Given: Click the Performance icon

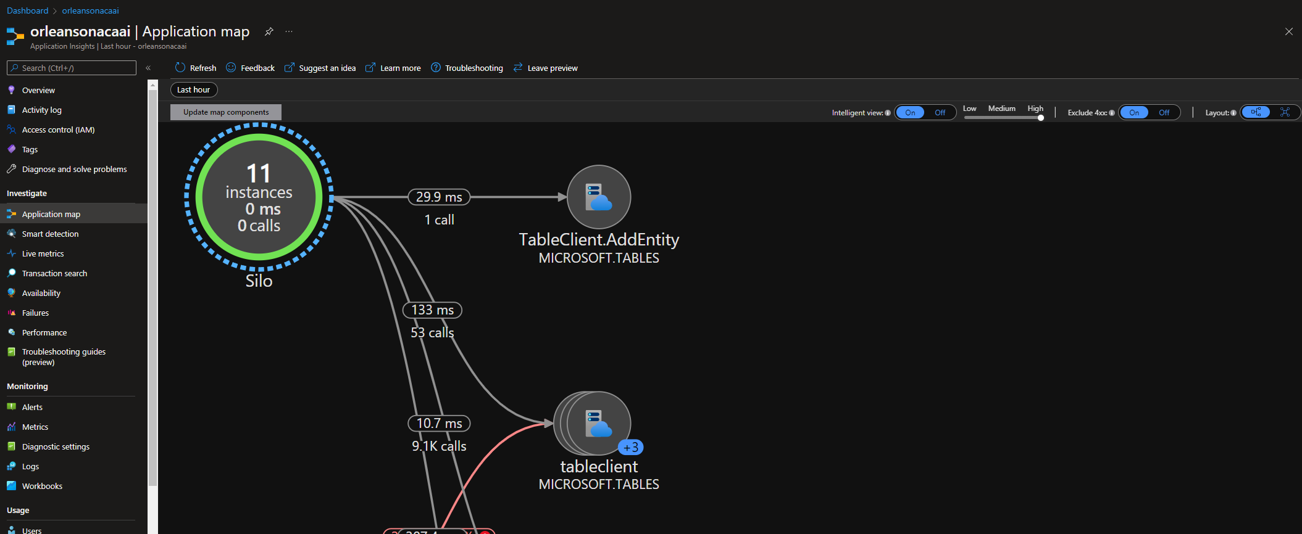Looking at the screenshot, I should [11, 332].
